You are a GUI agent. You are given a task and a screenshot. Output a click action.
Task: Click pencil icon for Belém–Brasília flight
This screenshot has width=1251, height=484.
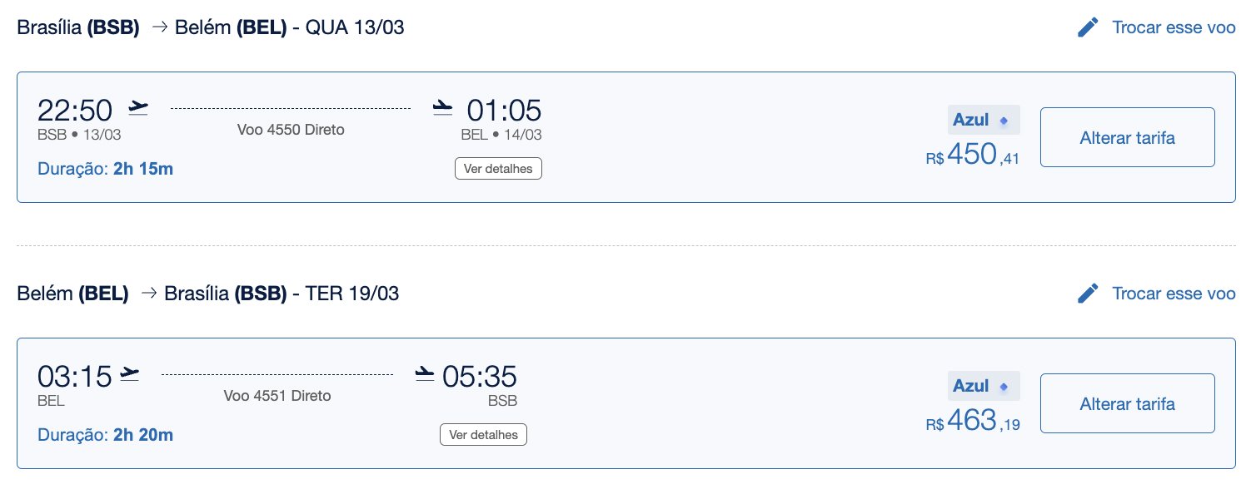(x=1088, y=294)
